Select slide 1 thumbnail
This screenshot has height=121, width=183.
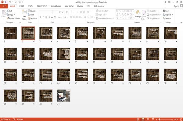(x=10, y=33)
